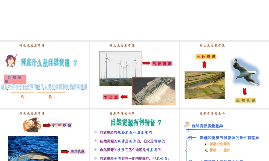Click the diamond bullet before 分布具有一定的规律性
This screenshot has width=269, height=161.
click(x=95, y=158)
